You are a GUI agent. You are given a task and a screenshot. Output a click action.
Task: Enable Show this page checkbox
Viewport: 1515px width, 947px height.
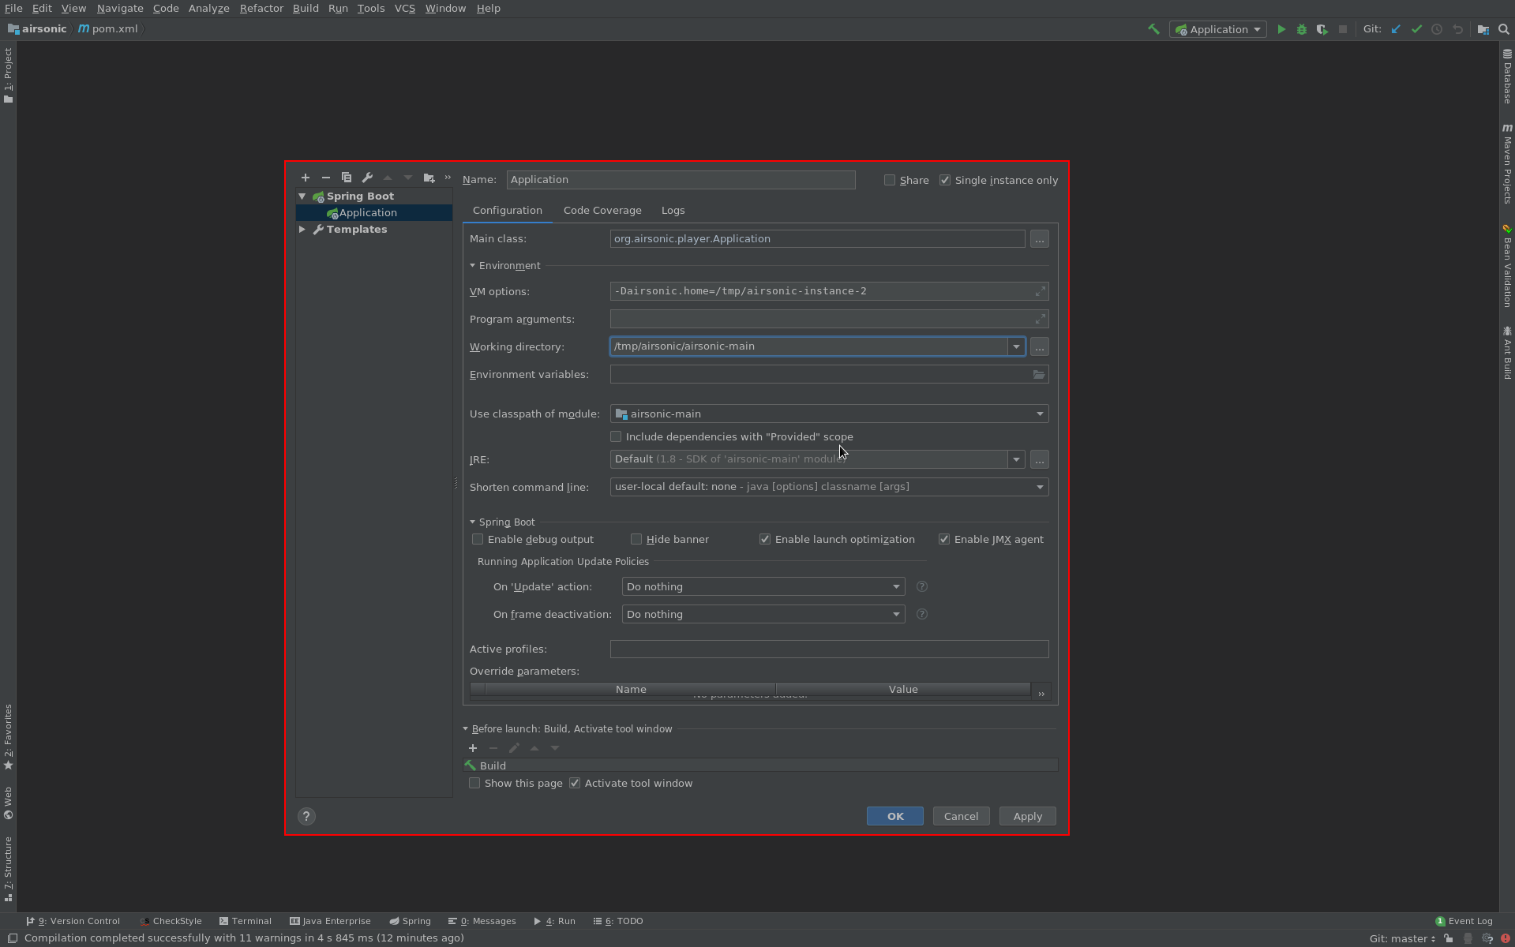click(474, 783)
